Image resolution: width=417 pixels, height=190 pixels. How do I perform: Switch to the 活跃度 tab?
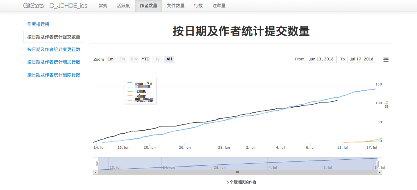[x=123, y=6]
